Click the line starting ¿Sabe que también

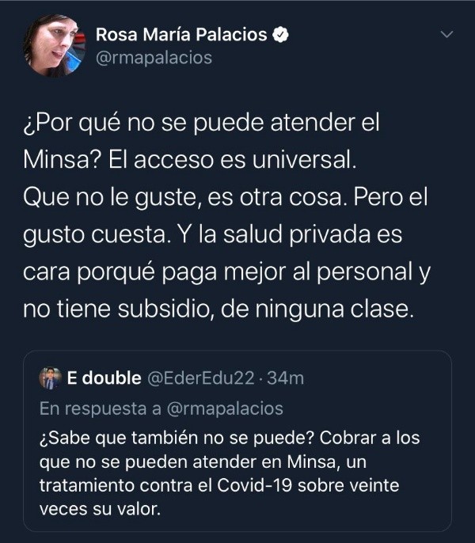coord(230,438)
